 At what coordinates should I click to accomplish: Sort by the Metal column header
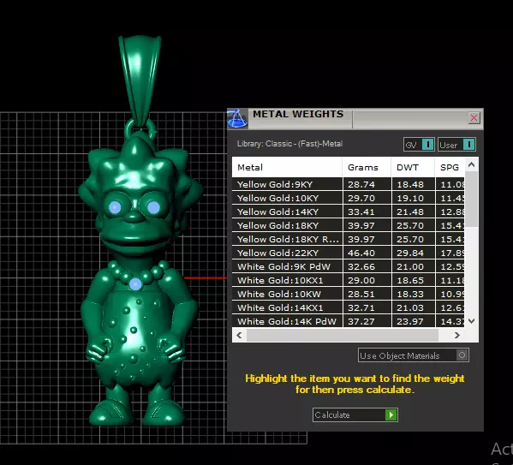point(287,167)
